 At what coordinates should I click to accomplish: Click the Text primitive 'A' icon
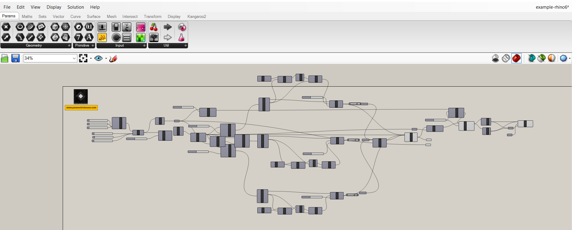pos(89,37)
